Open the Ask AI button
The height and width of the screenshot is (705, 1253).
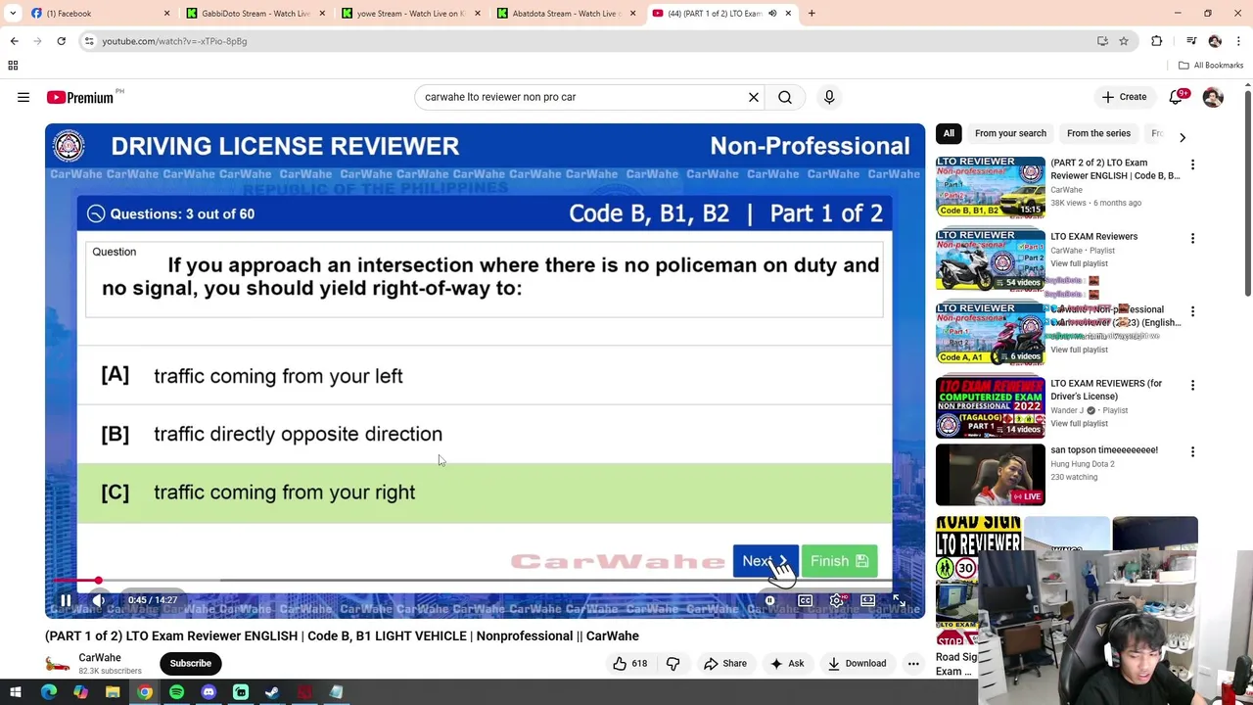(787, 664)
